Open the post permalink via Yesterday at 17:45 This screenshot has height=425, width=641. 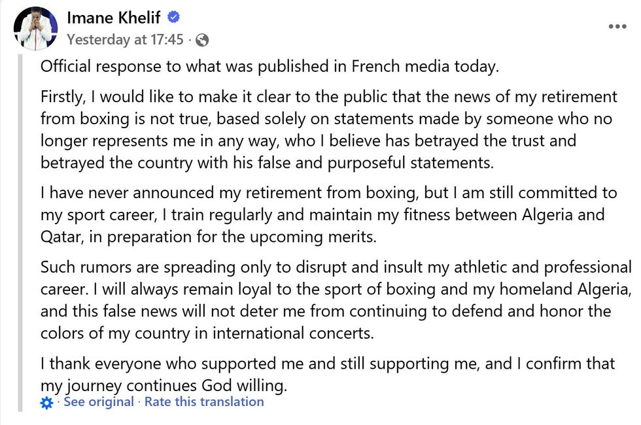coord(123,39)
